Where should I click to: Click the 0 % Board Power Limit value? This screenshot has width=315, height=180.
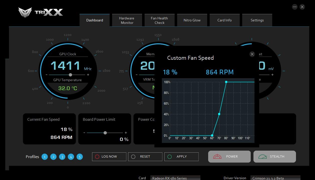pos(124,139)
